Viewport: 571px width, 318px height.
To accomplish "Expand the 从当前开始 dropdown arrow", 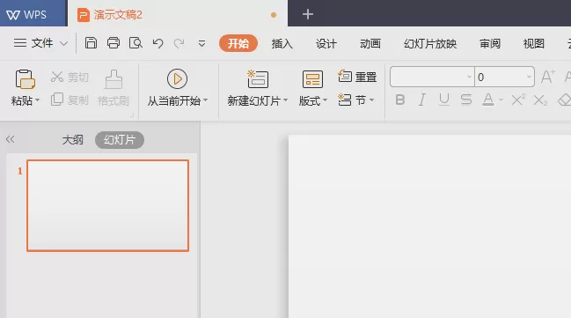I will [206, 100].
